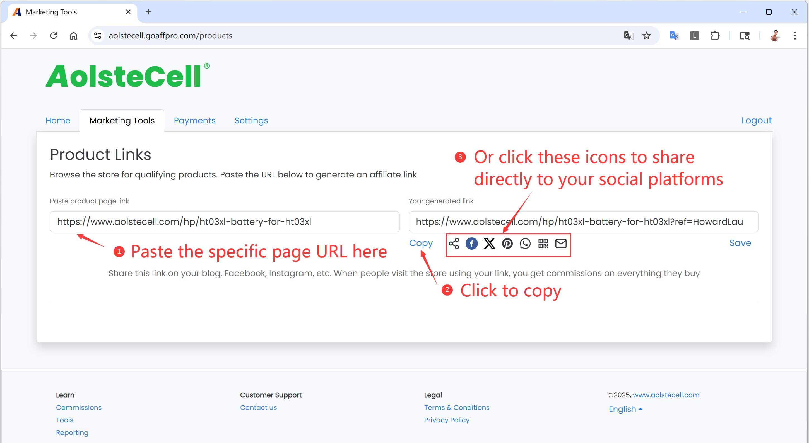Open the Settings tab
809x443 pixels.
[251, 120]
